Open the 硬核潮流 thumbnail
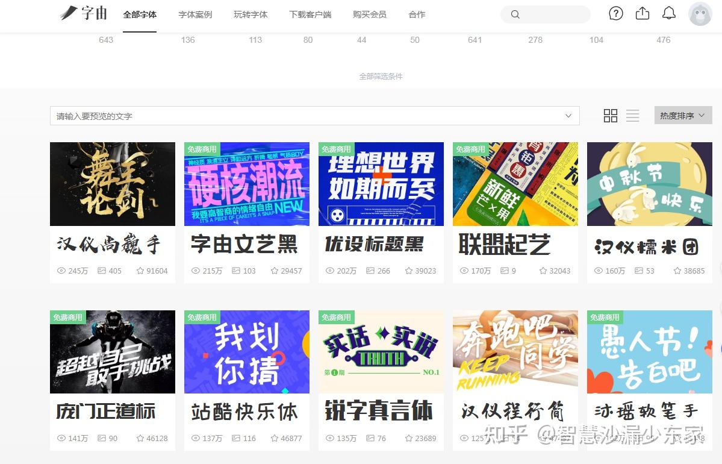Image resolution: width=722 pixels, height=464 pixels. pyautogui.click(x=247, y=184)
